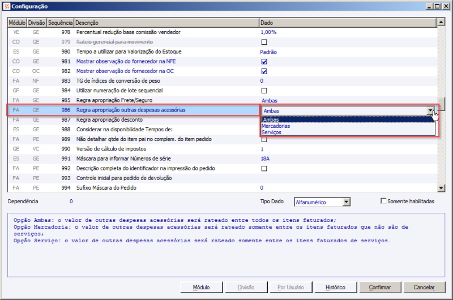The width and height of the screenshot is (453, 300).
Task: Select row Versão de cálculo de impostos
Action: 223,149
